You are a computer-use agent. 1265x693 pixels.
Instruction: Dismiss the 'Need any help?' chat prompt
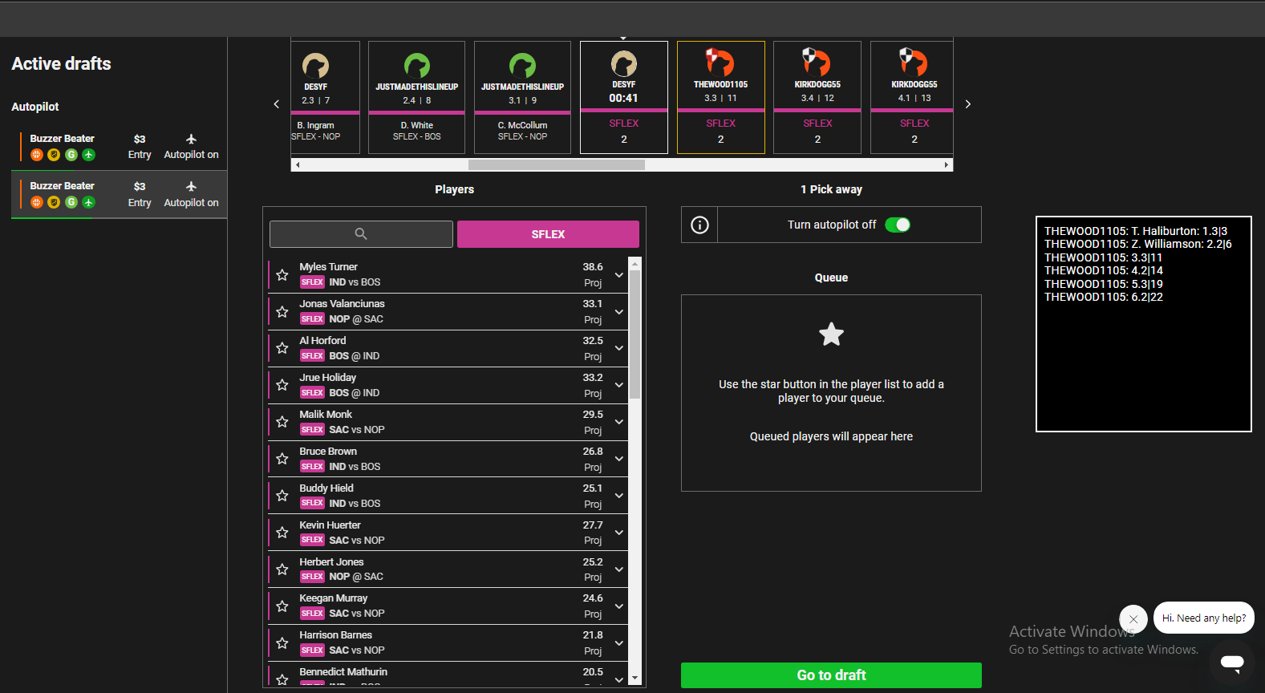(x=1133, y=619)
